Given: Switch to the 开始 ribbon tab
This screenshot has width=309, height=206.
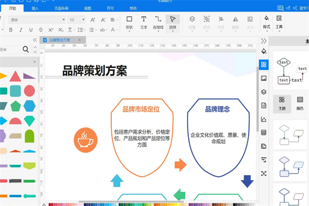Looking at the screenshot, I should click(12, 8).
